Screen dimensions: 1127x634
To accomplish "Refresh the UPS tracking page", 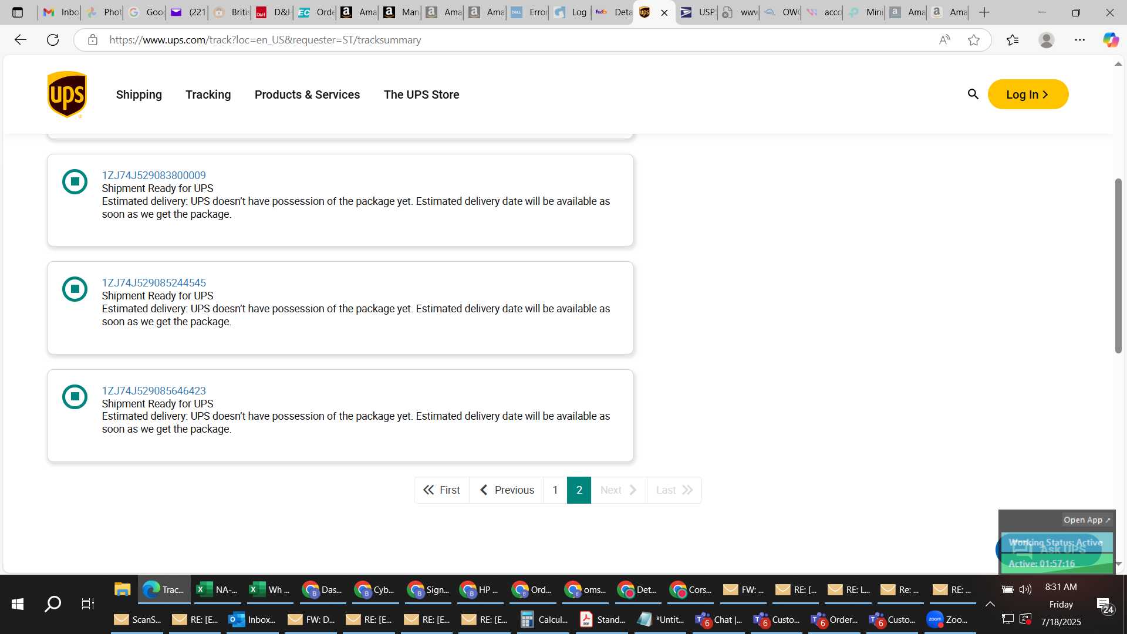I will coord(53,40).
